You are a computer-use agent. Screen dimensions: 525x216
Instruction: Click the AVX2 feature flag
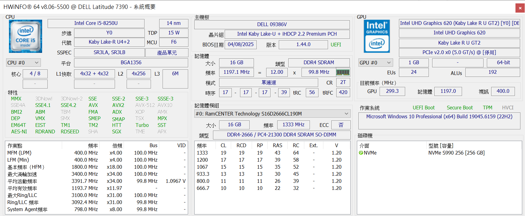tap(118, 105)
